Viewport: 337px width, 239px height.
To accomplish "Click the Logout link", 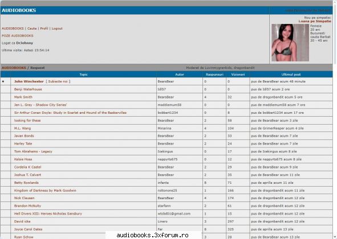I will pyautogui.click(x=57, y=28).
